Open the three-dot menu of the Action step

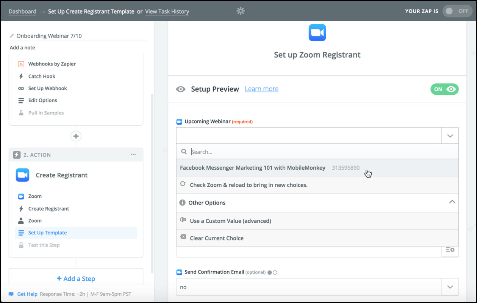[133, 155]
